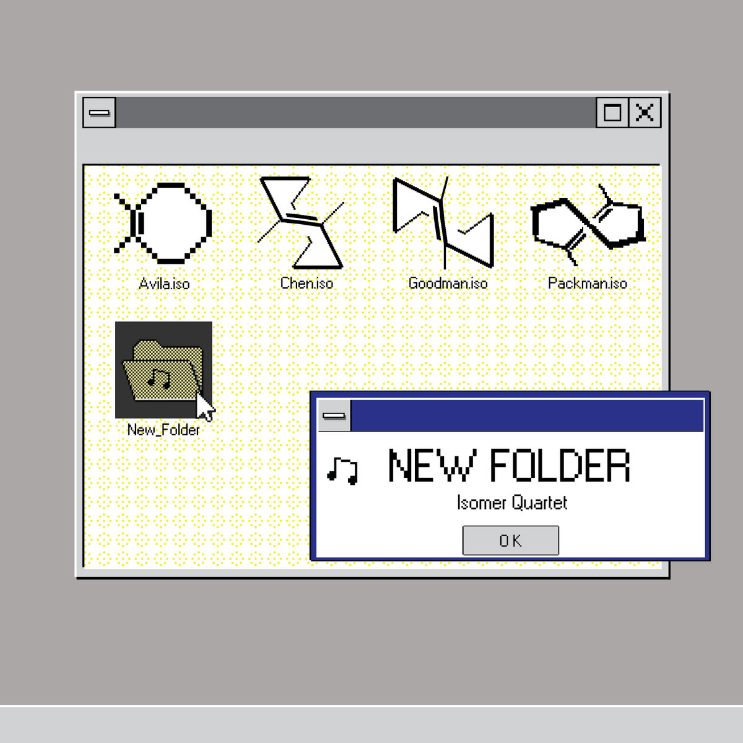Image resolution: width=743 pixels, height=743 pixels.
Task: Click the Goodman.iso file name label
Action: (x=448, y=283)
